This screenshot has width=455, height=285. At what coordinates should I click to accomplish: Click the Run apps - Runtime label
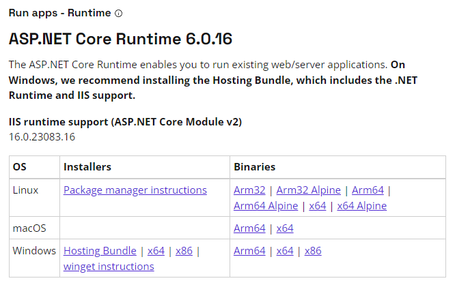(59, 13)
